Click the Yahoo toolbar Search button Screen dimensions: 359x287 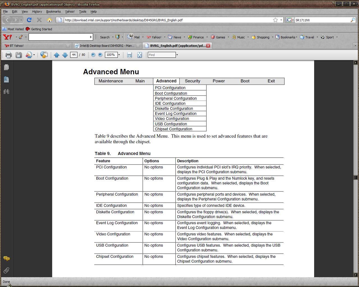pos(105,37)
